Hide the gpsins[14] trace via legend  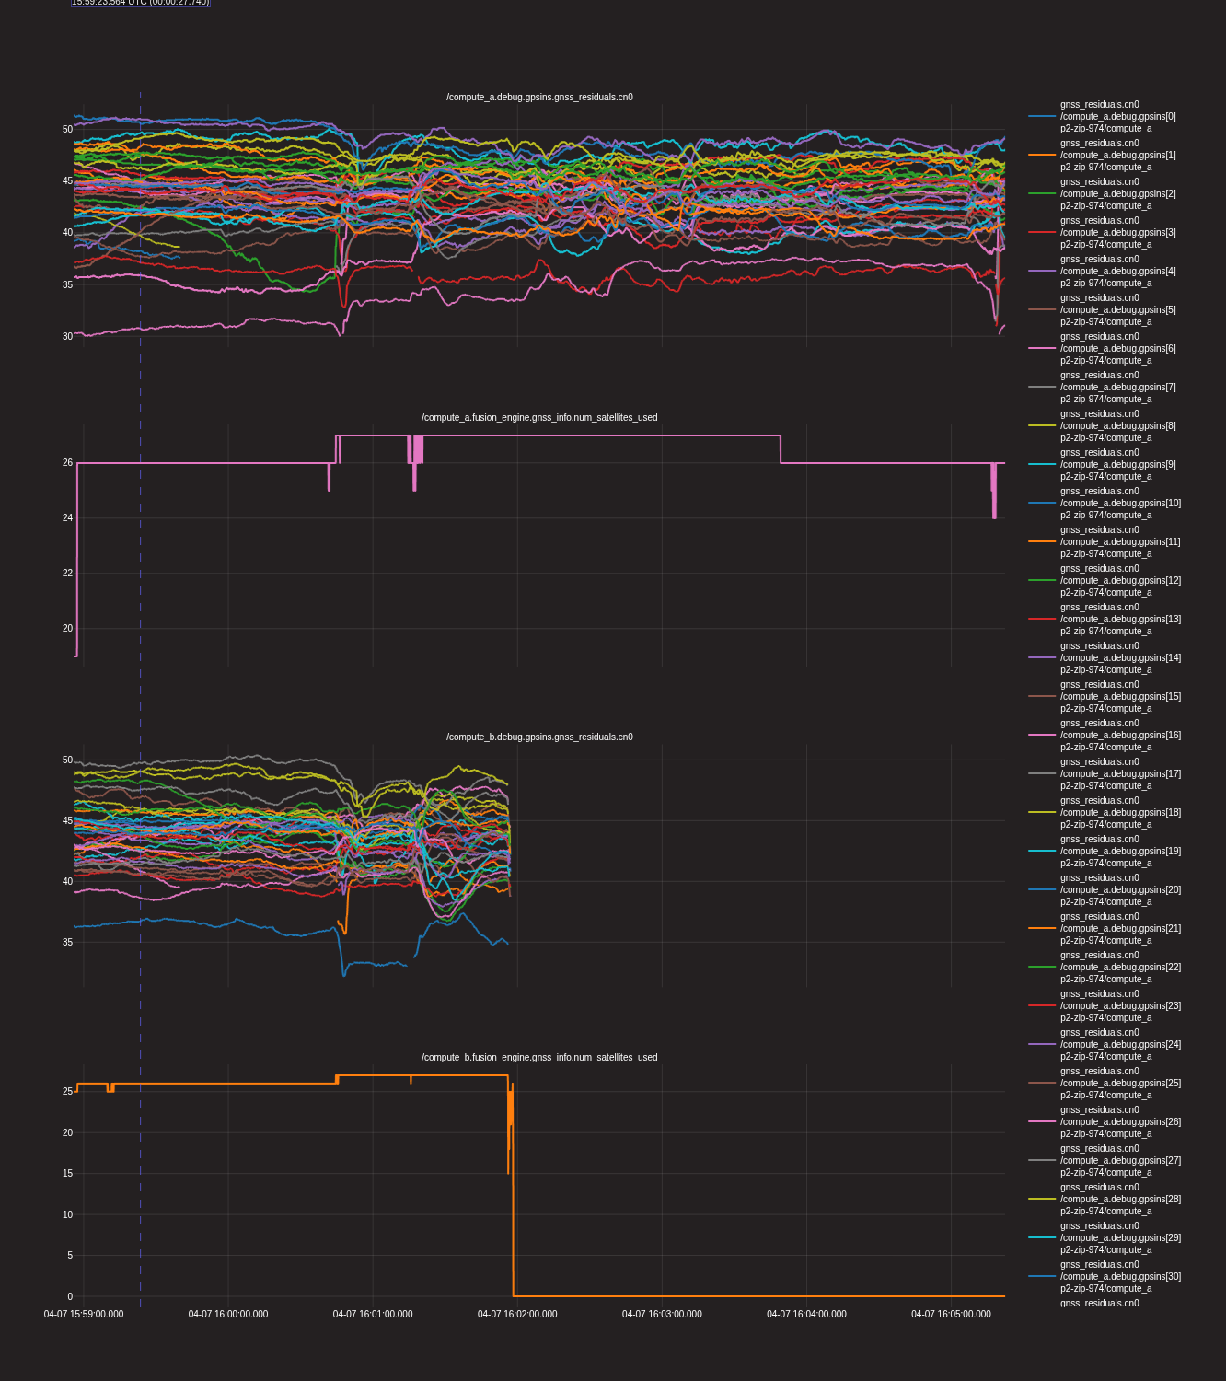pos(1105,658)
